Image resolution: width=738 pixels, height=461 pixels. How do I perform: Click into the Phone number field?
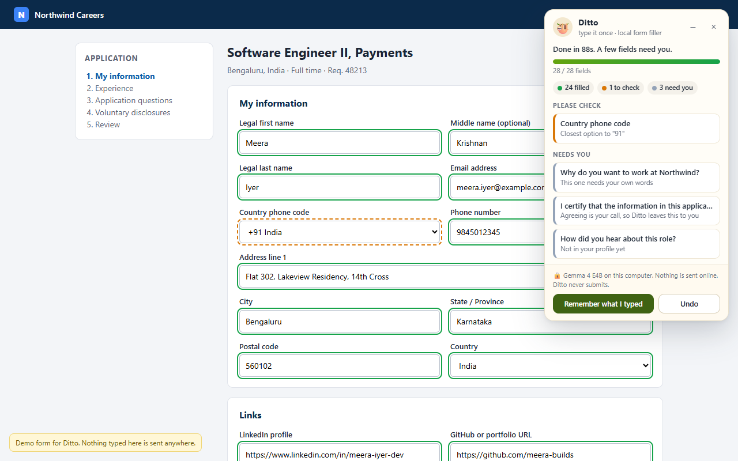(497, 232)
